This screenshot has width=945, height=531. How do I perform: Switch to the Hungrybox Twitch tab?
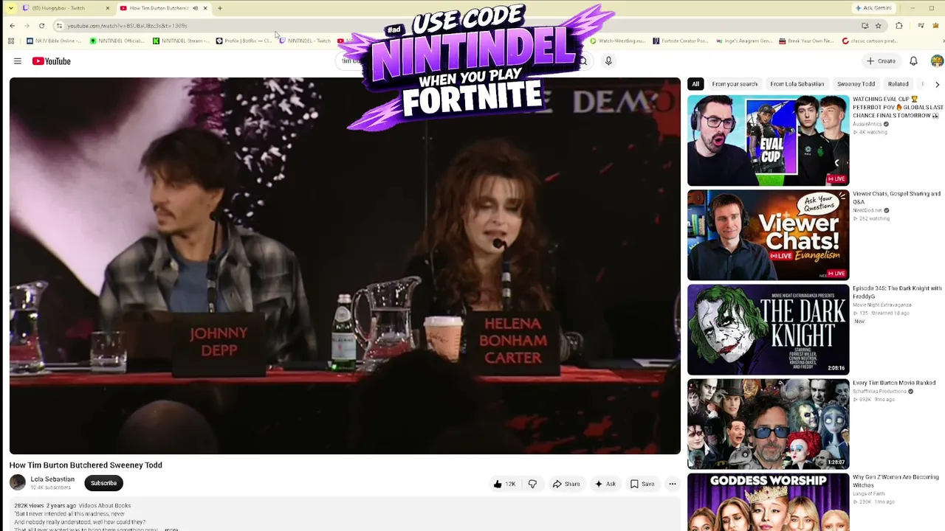click(x=65, y=8)
